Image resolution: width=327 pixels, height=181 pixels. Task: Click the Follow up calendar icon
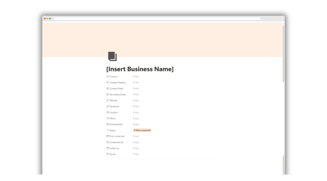point(108,148)
